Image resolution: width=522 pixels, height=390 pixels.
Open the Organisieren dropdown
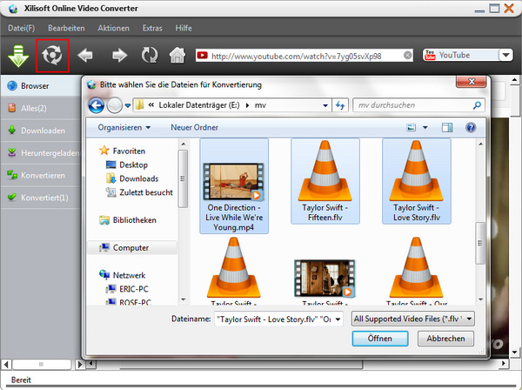(x=124, y=128)
